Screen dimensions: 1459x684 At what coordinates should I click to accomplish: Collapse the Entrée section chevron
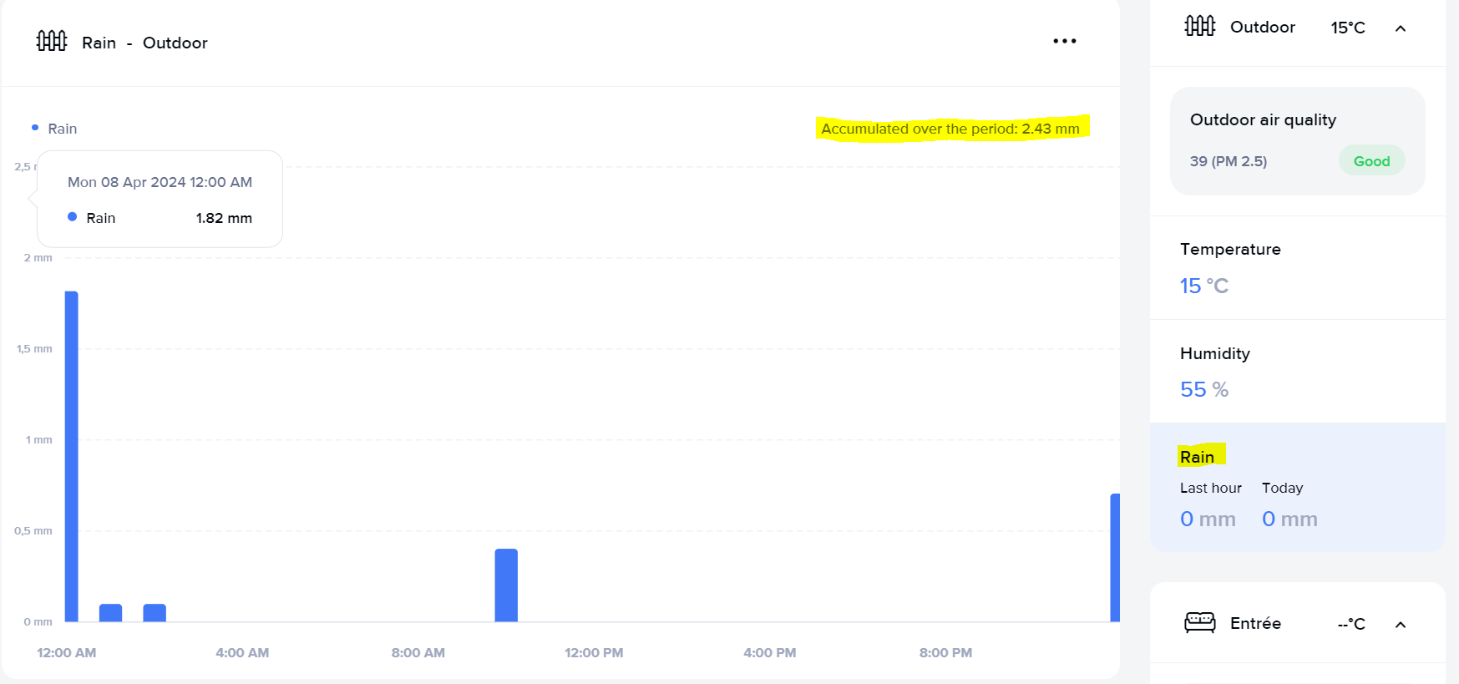click(x=1401, y=625)
